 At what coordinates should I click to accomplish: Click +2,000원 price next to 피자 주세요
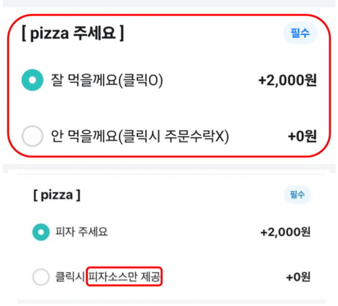pos(285,232)
